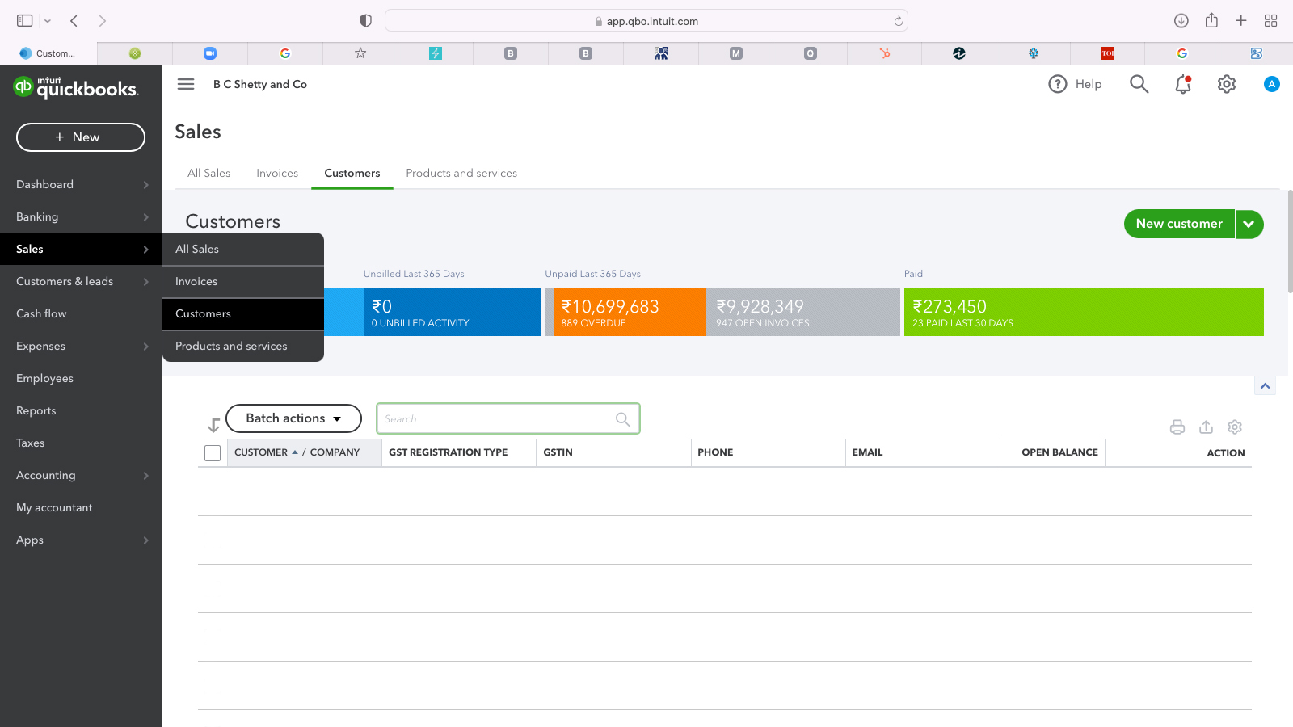Print the customer list
Viewport: 1293px width, 727px height.
click(1177, 427)
